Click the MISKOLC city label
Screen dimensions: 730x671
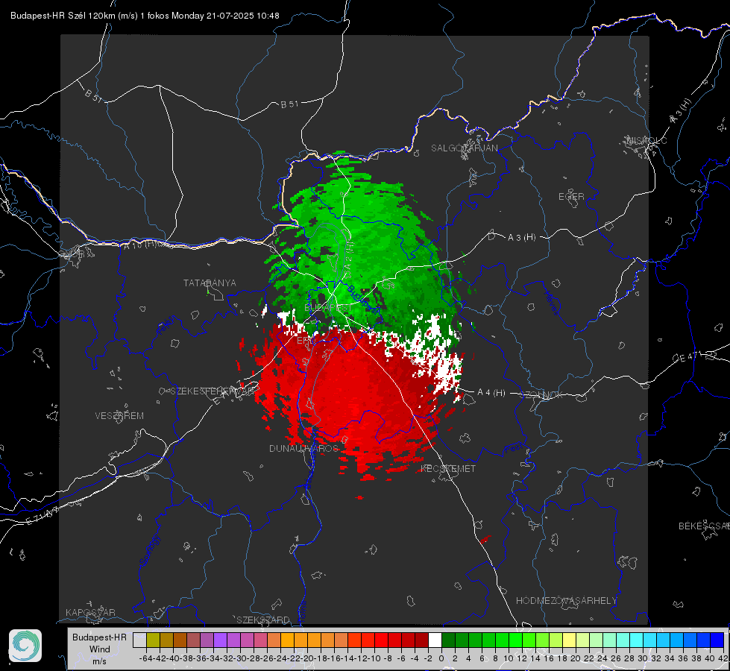click(646, 140)
